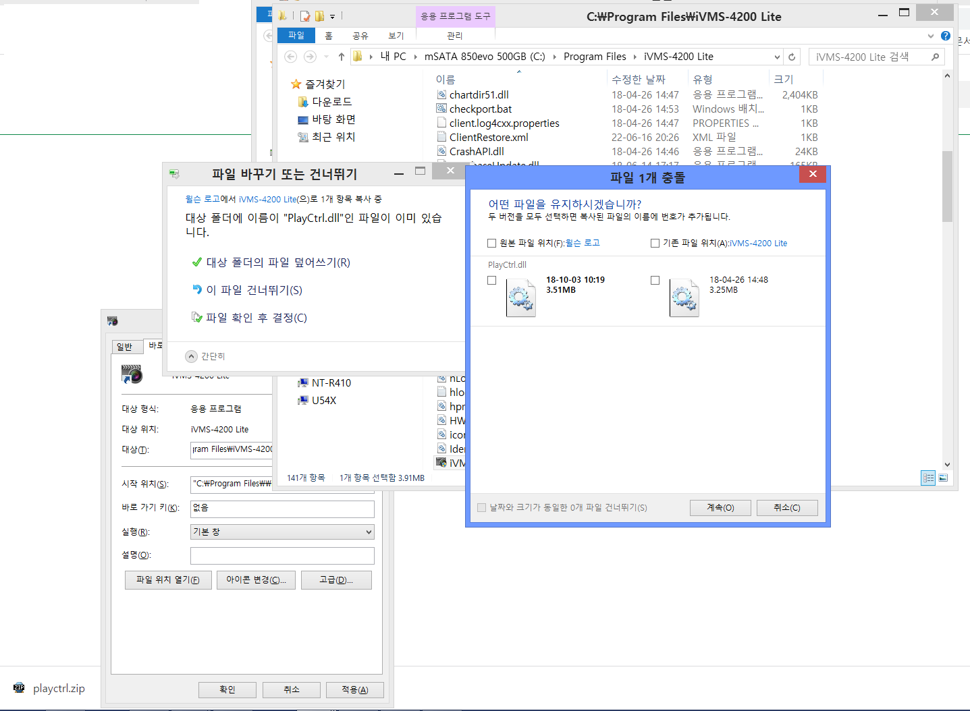Click the search magnifier icon in the search box
The image size is (970, 711).
tap(935, 57)
